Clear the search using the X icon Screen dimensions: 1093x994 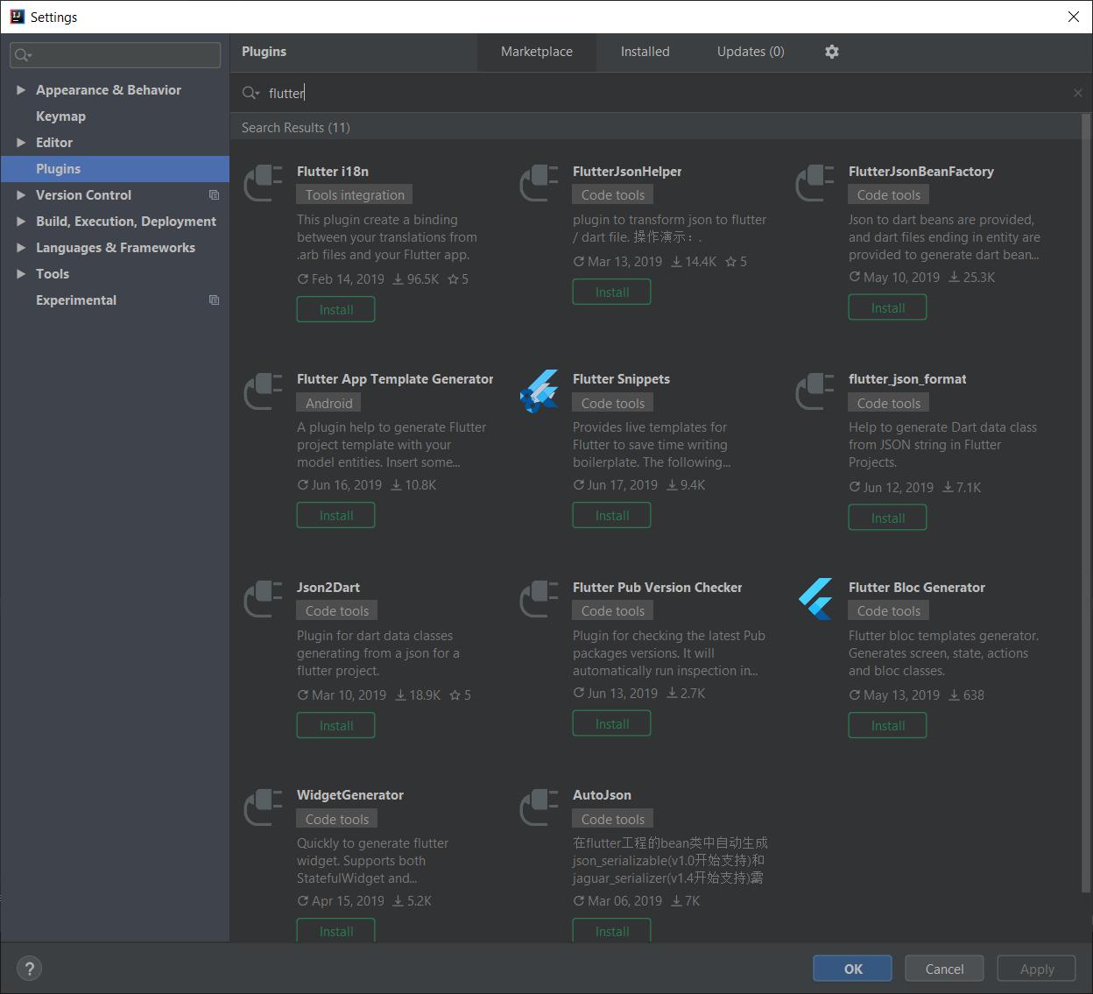(x=1077, y=92)
